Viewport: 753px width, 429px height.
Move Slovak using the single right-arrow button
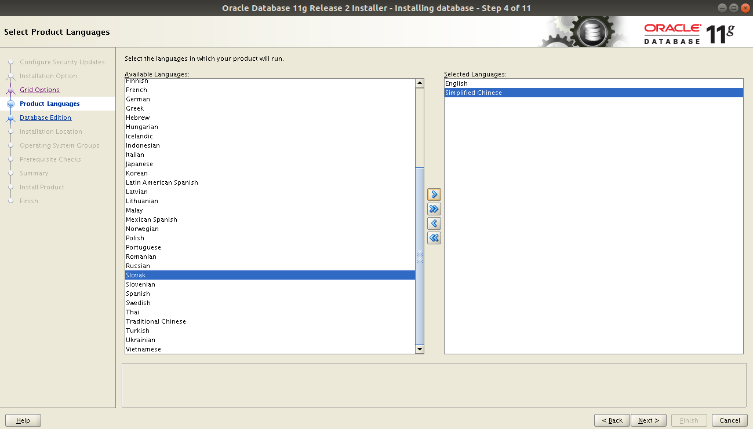tap(434, 195)
